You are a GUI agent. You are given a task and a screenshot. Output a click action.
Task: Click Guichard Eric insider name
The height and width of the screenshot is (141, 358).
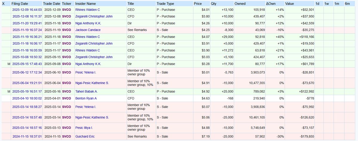[x=86, y=137]
